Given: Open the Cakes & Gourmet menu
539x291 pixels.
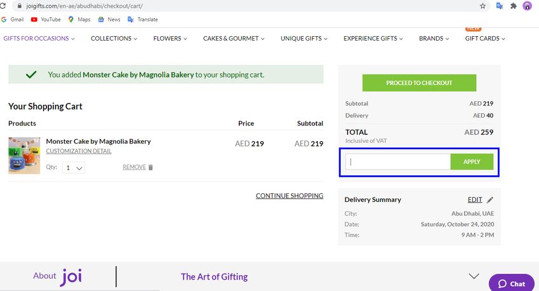Looking at the screenshot, I should point(234,39).
